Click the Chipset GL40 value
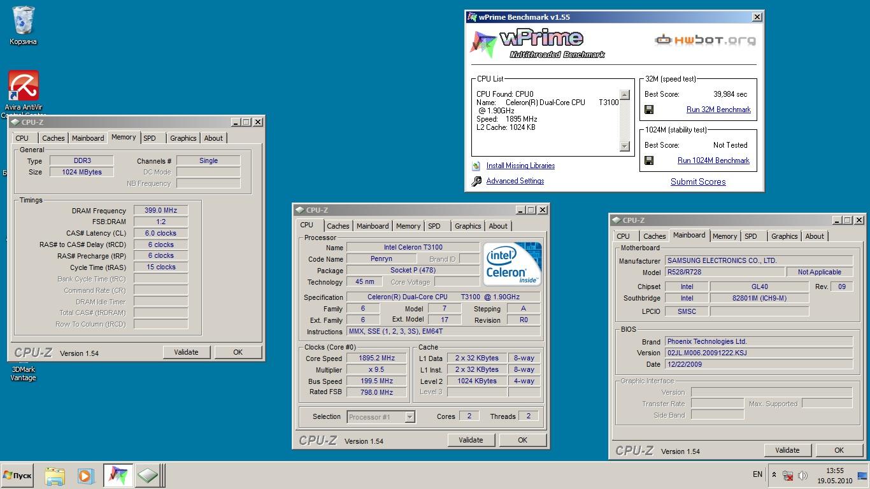The width and height of the screenshot is (870, 489). tap(759, 287)
